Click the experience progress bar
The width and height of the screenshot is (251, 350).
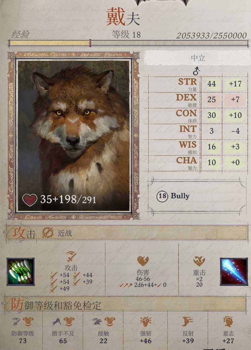(x=129, y=43)
